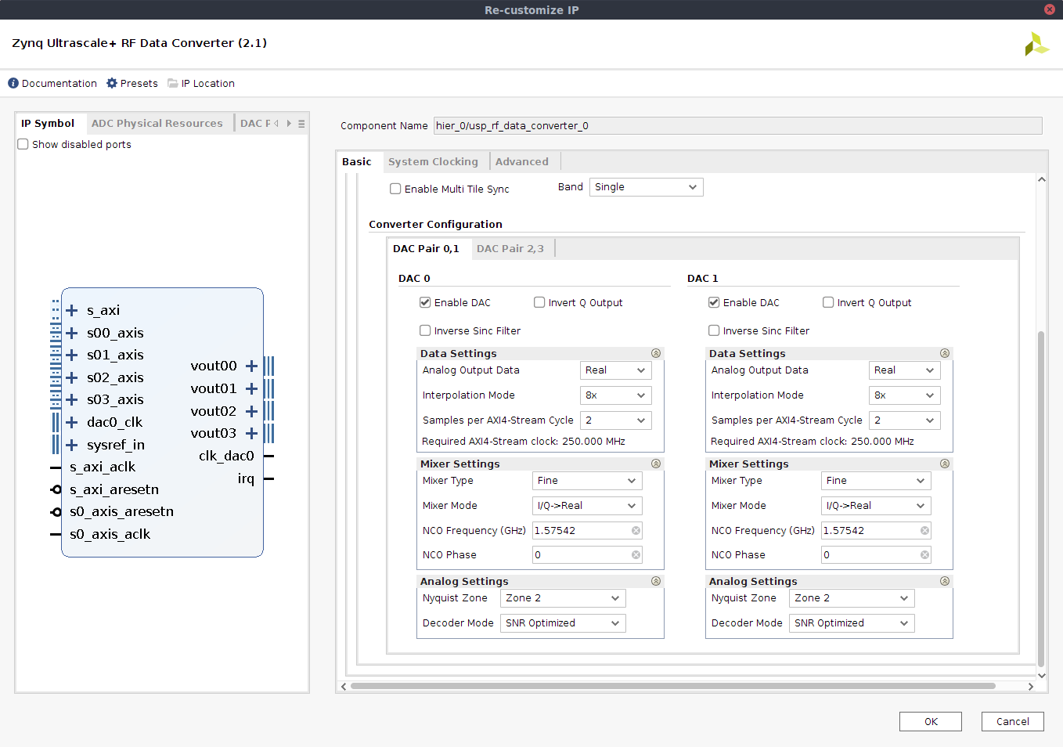1063x747 pixels.
Task: Clear DAC 0 NCO Frequency field icon
Action: coord(636,531)
